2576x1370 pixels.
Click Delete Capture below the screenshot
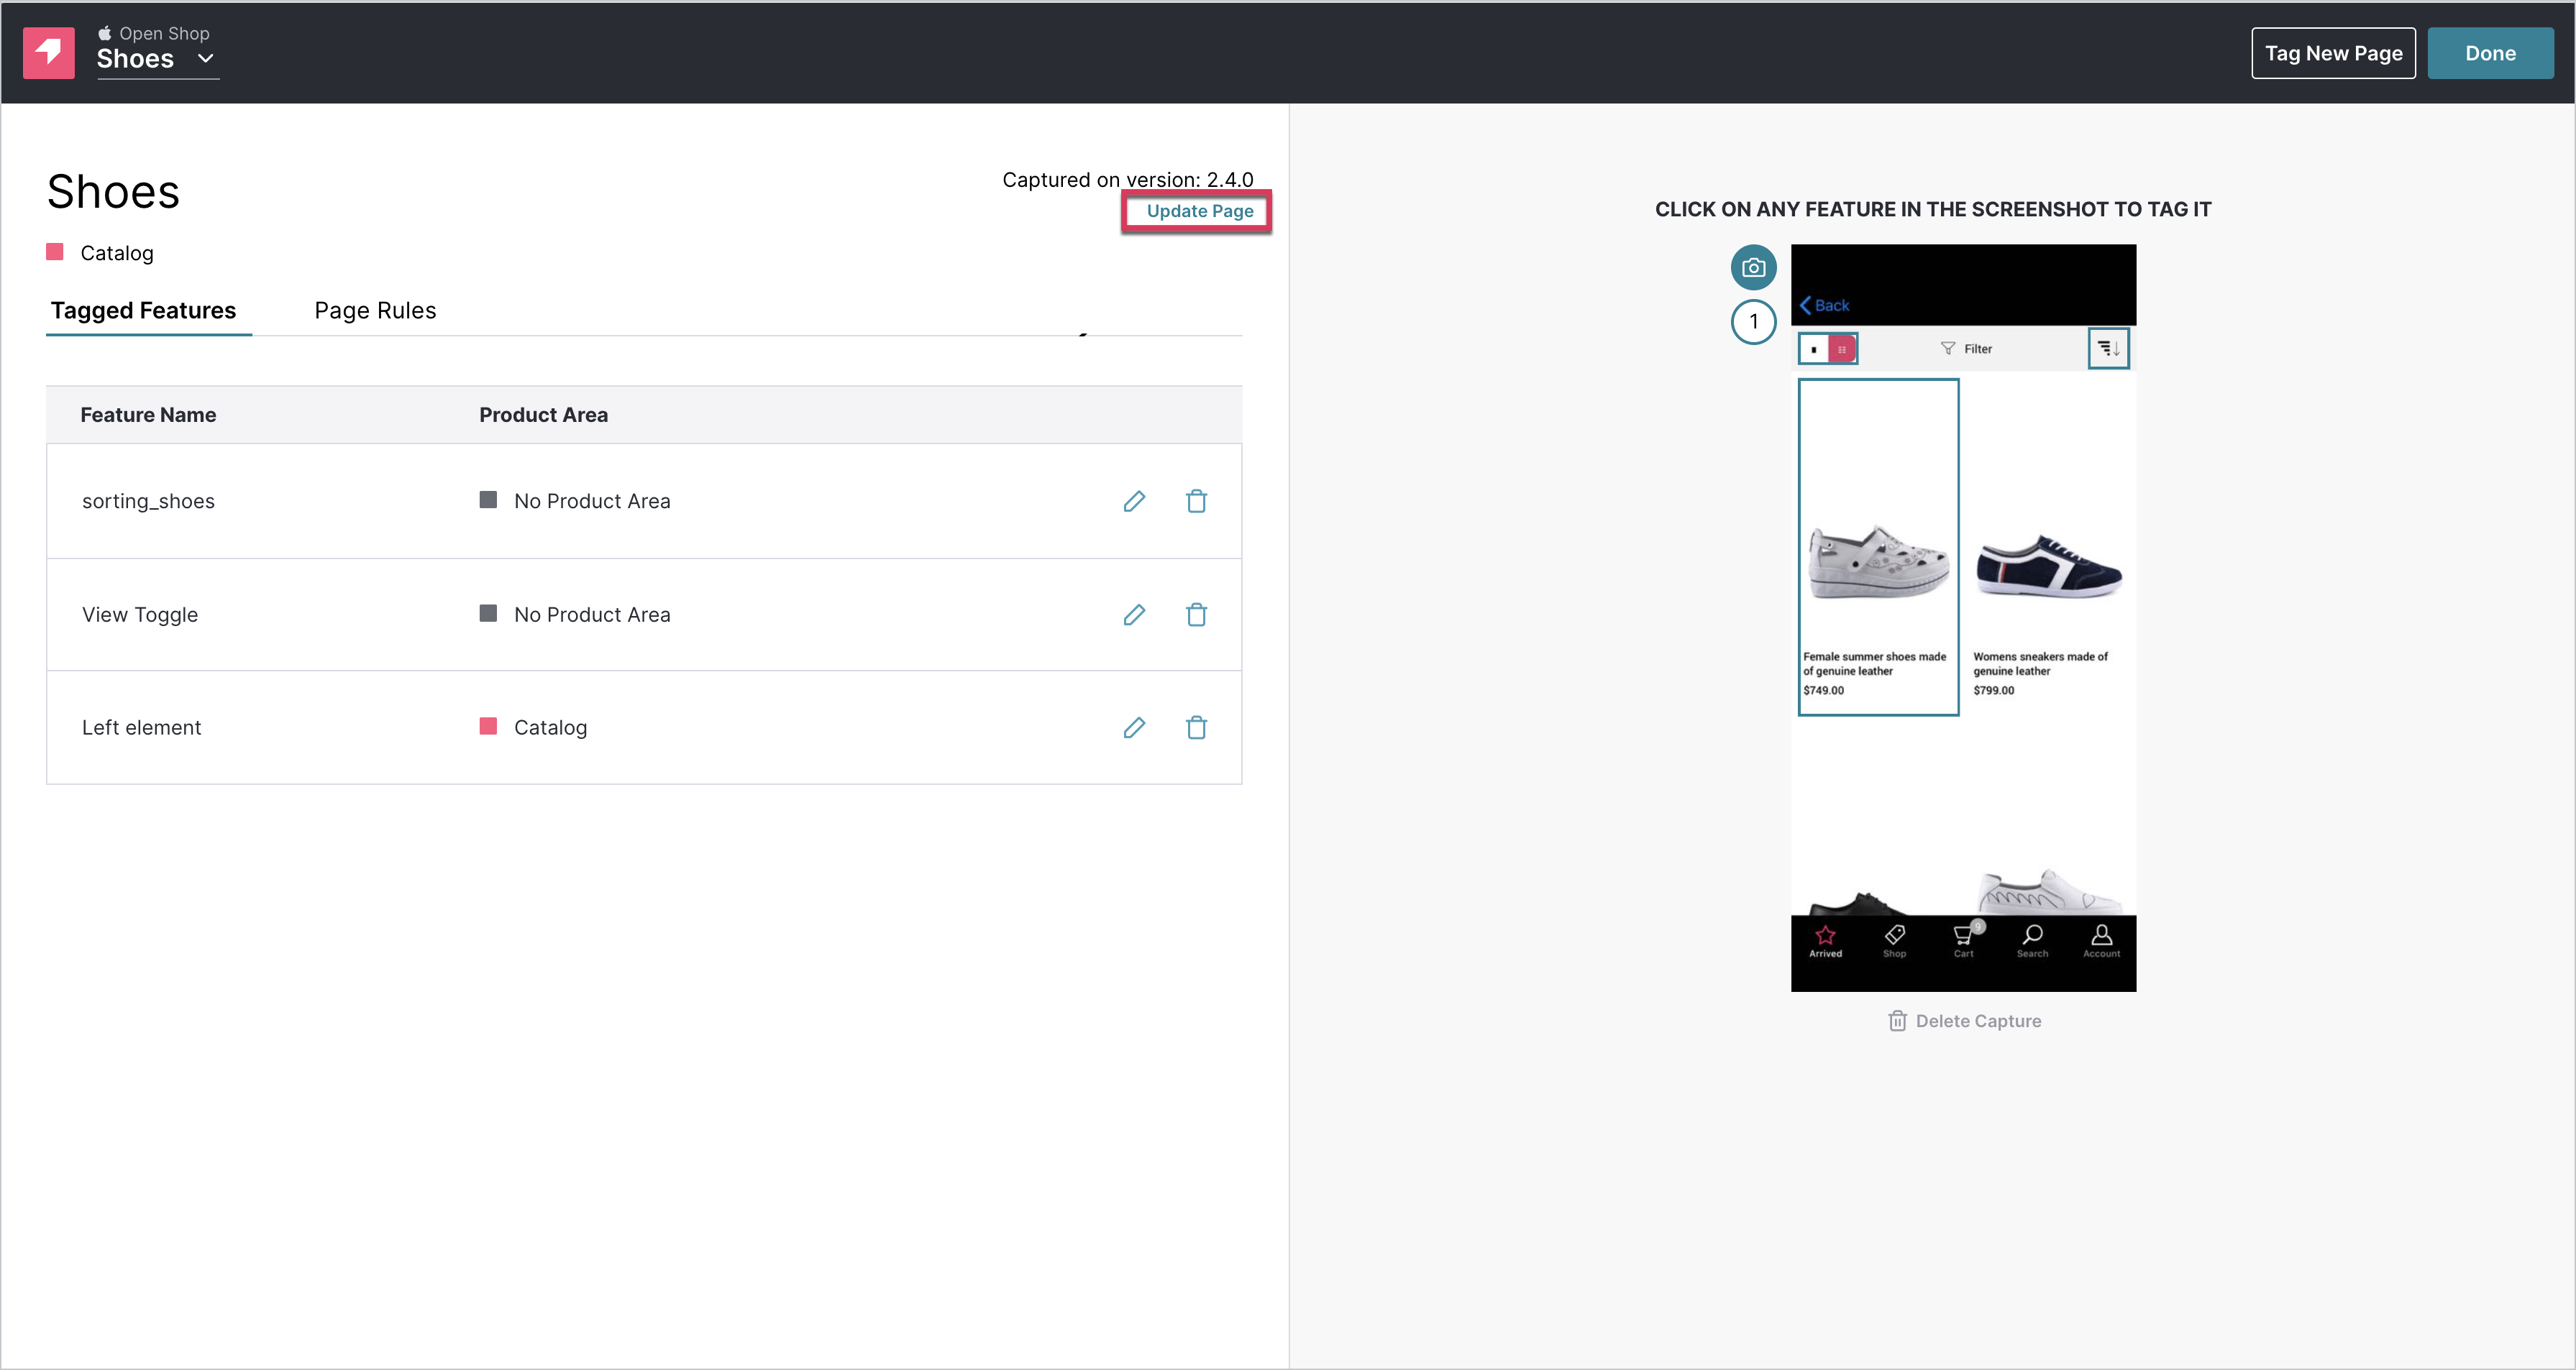1964,1021
